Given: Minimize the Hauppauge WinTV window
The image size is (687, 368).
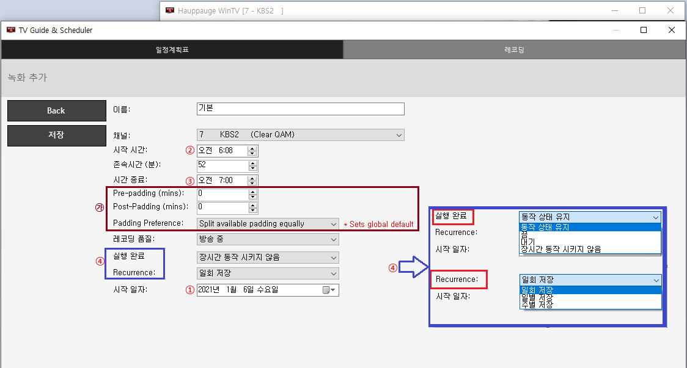Looking at the screenshot, I should [615, 10].
